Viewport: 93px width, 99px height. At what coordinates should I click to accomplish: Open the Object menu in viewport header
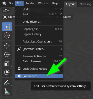[x=67, y=17]
